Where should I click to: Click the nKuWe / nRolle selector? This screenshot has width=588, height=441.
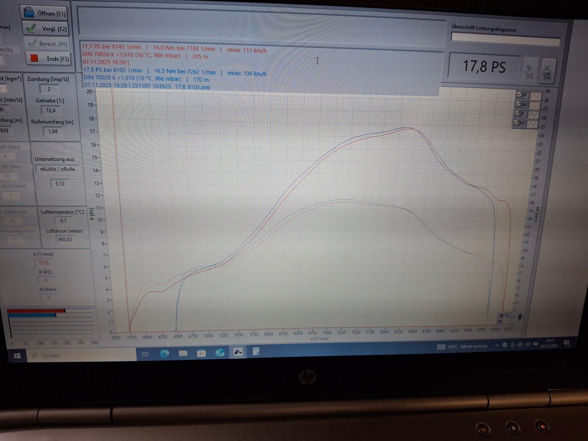point(57,169)
